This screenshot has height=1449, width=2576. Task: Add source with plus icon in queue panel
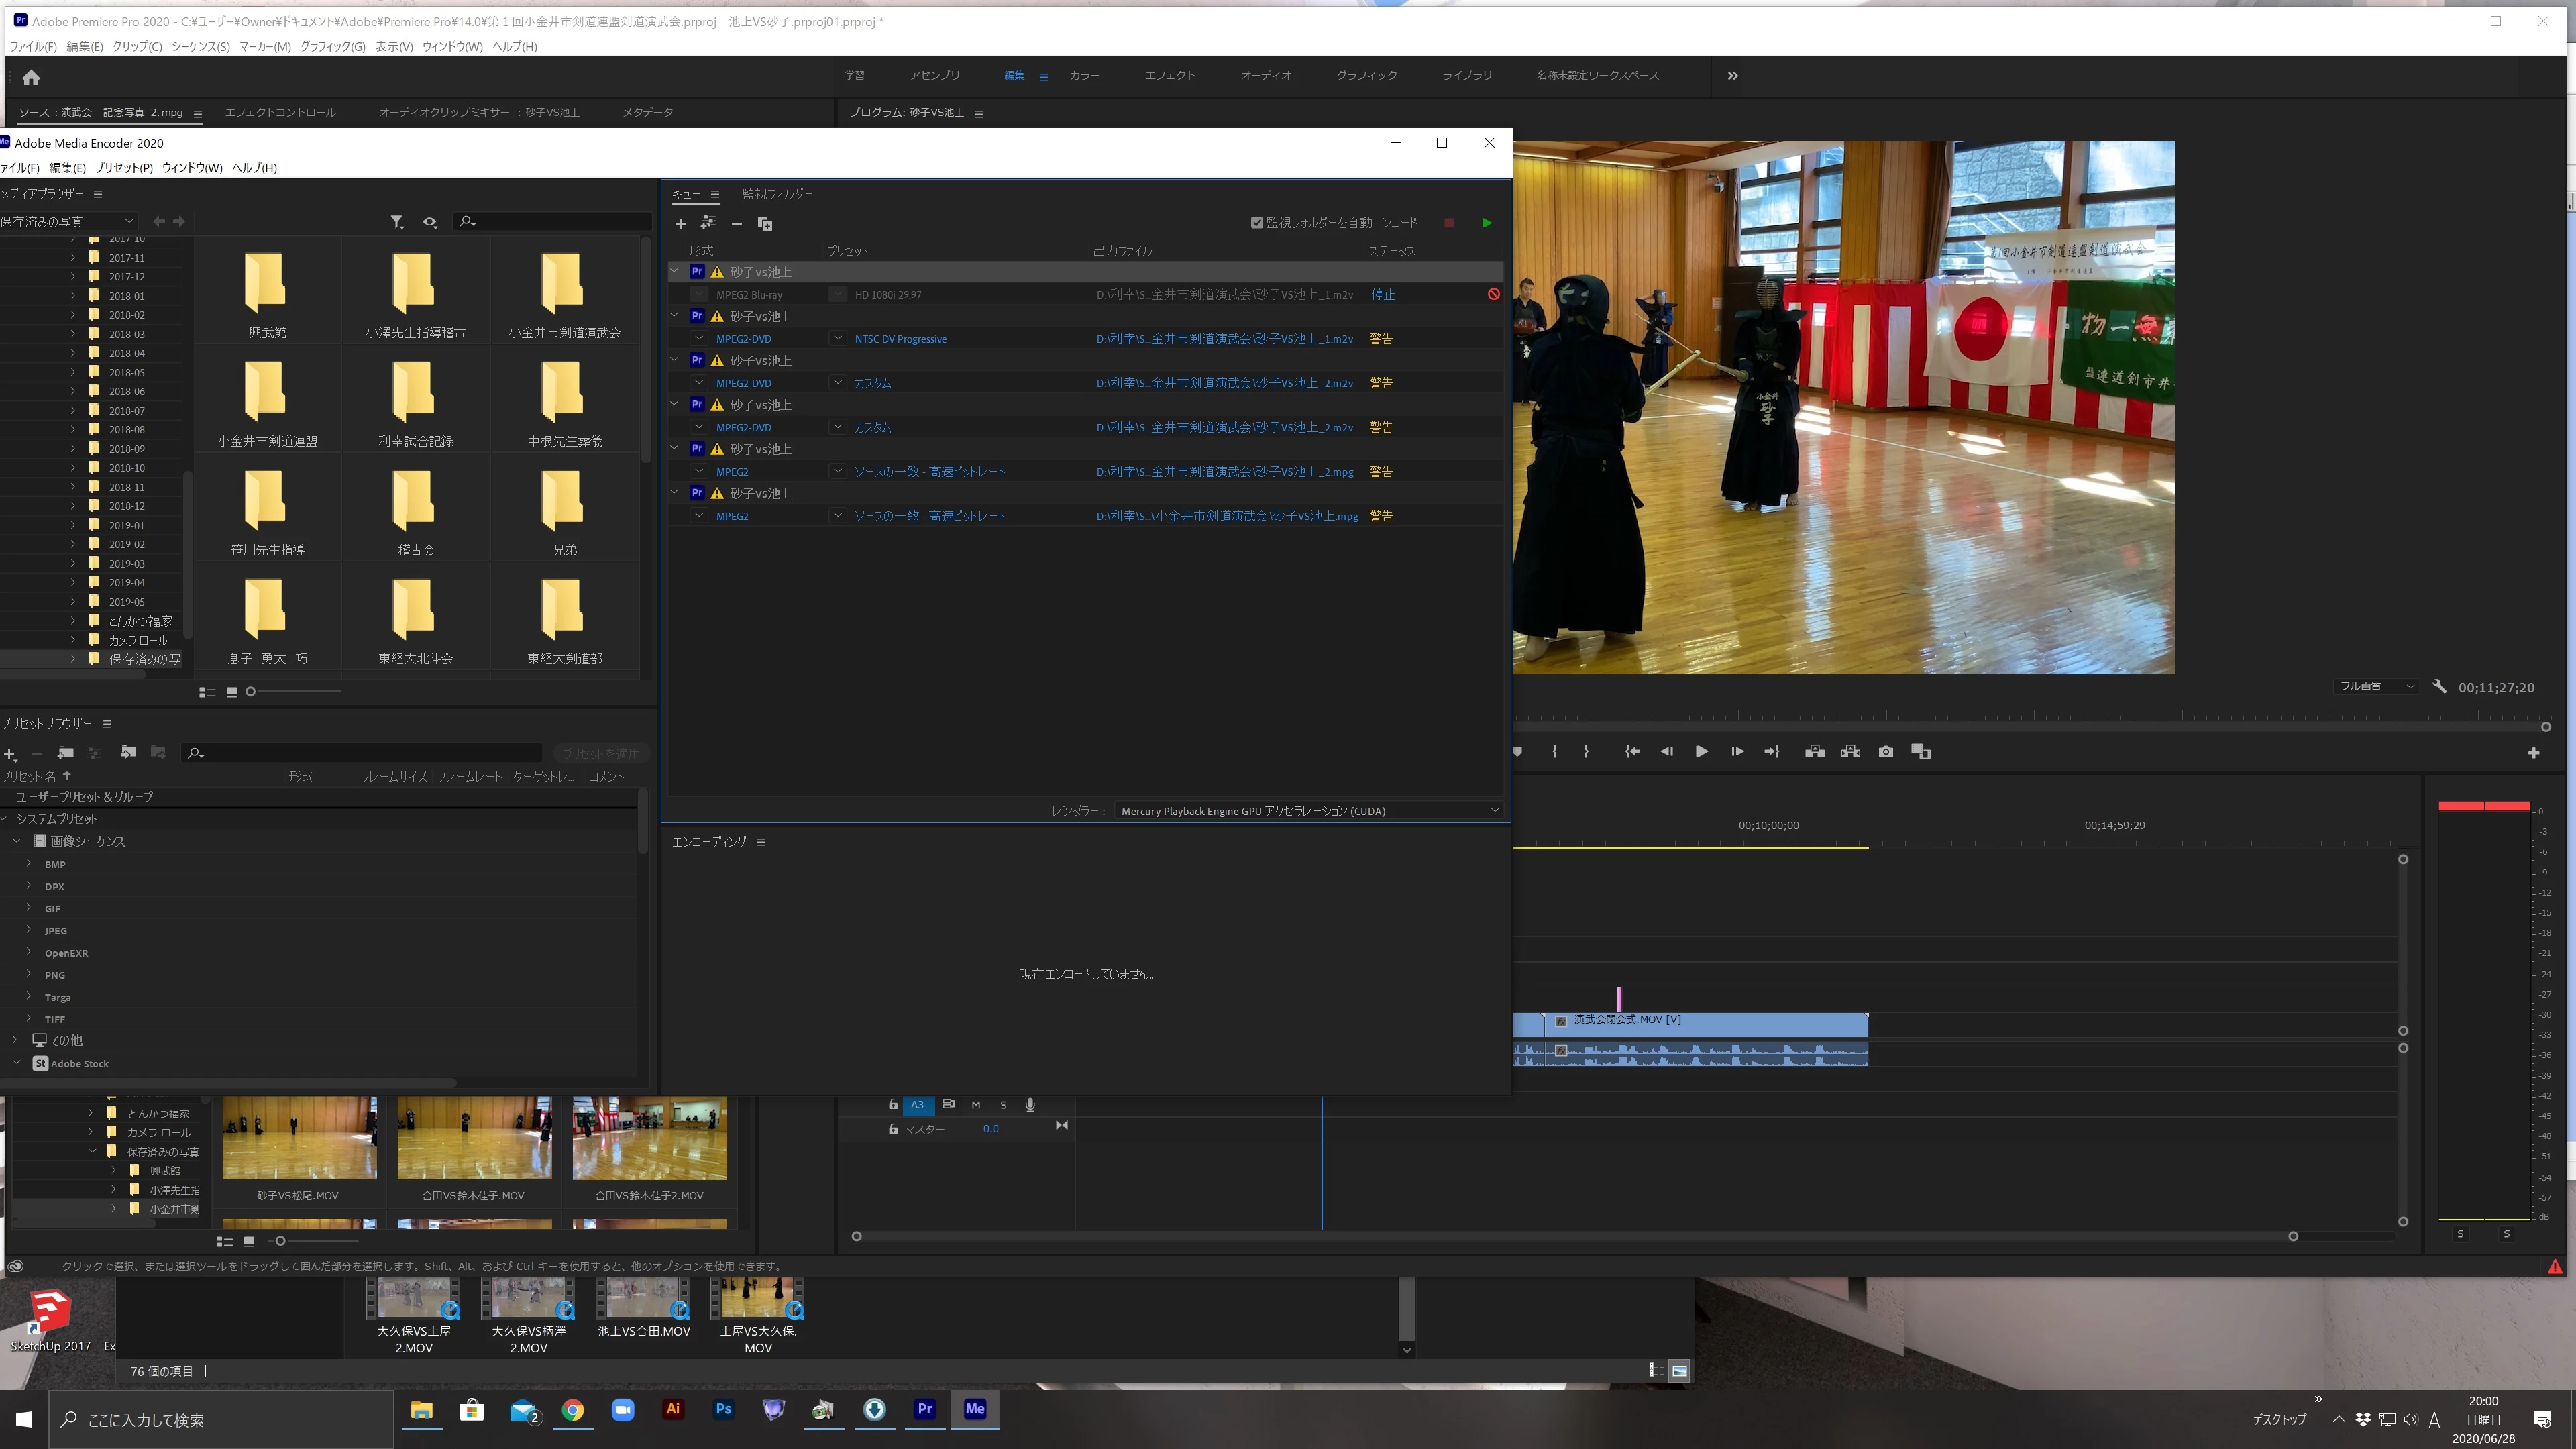pos(680,224)
